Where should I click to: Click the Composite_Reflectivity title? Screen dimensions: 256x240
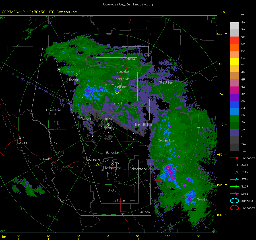click(128, 4)
